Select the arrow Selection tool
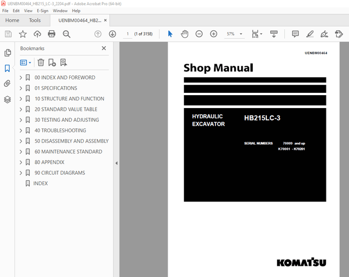The image size is (349, 277). point(170,34)
